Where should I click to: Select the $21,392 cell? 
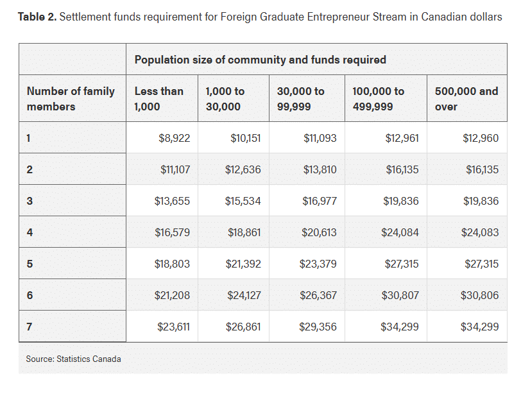tap(243, 264)
